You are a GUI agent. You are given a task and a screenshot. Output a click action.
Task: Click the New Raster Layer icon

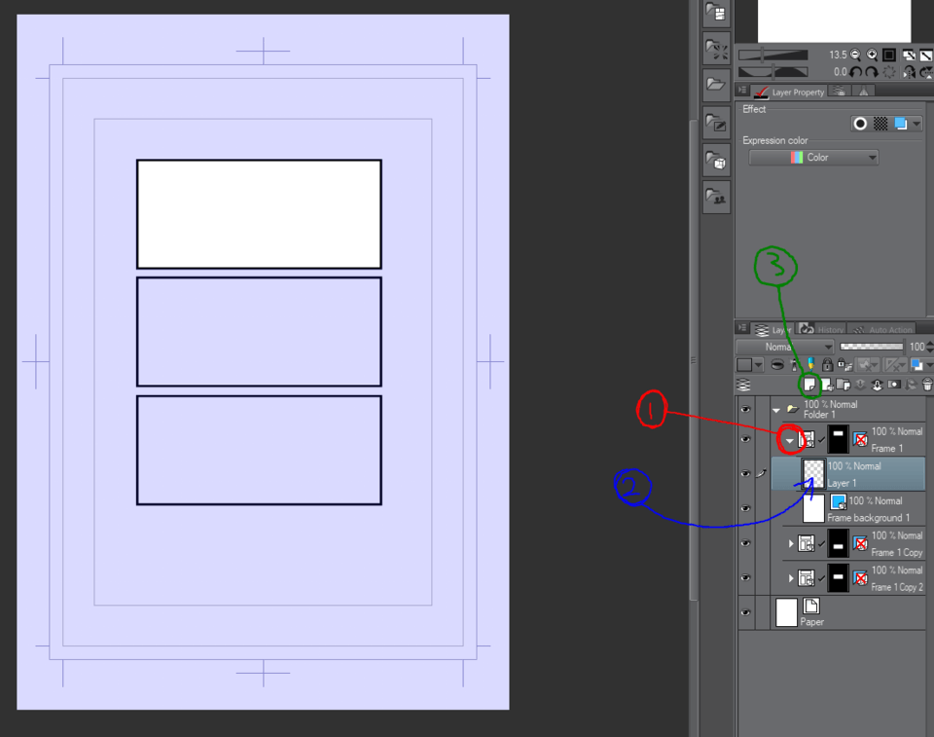[808, 385]
